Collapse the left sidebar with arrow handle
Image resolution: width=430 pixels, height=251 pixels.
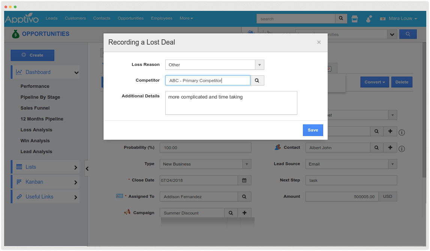tap(87, 169)
